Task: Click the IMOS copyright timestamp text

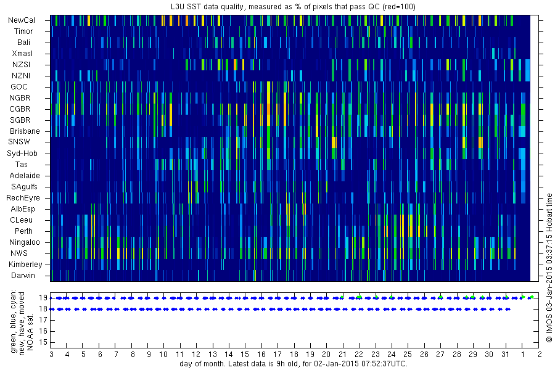Action: pos(549,268)
